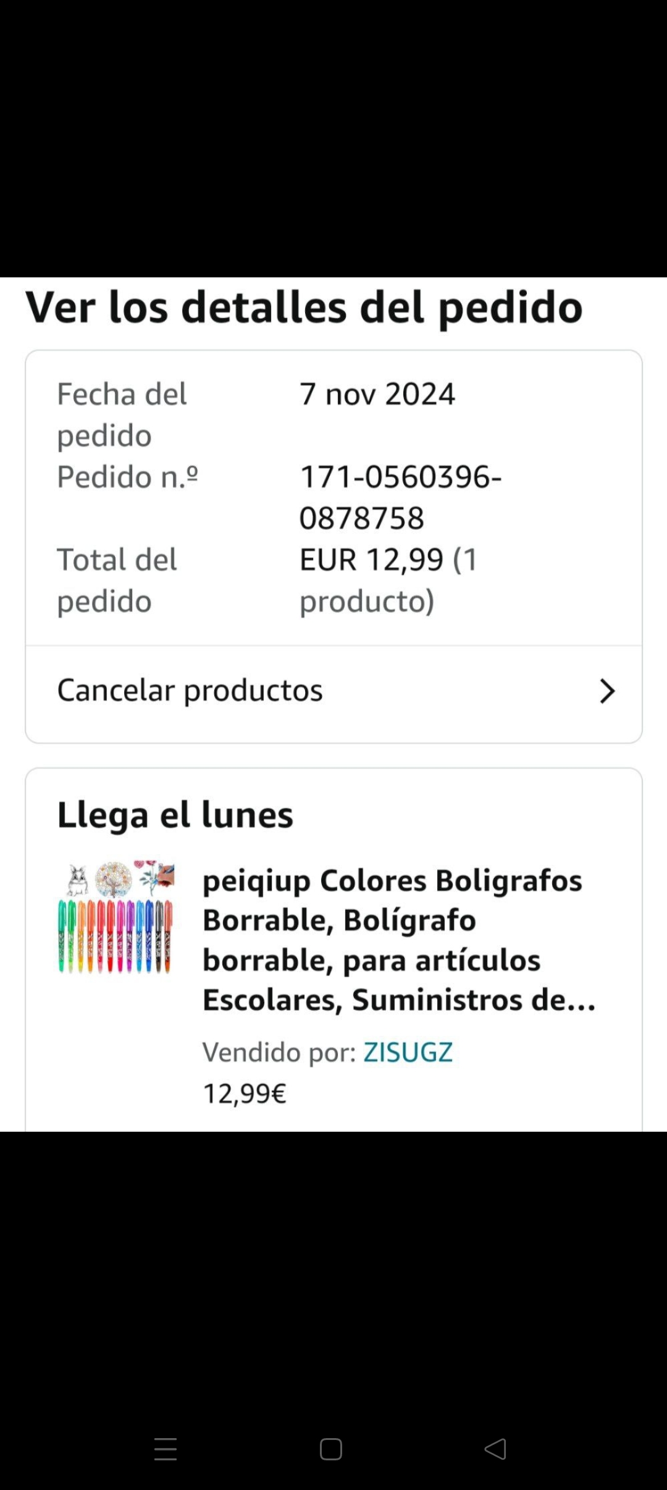Open the Android recent apps menu icon
667x1490 pixels.
[166, 1449]
